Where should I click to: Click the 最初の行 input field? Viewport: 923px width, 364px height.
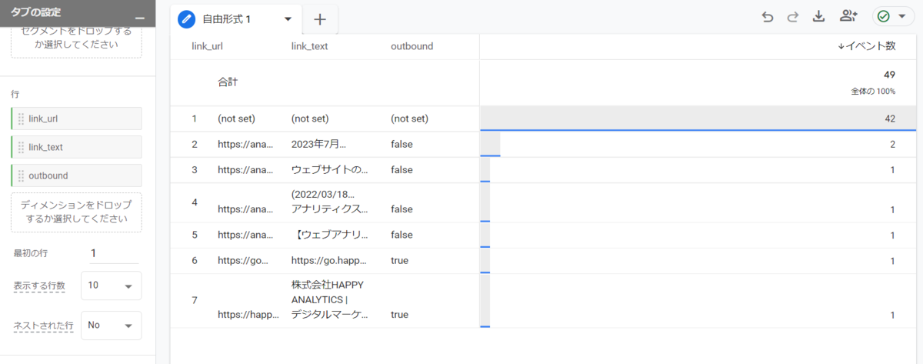tap(114, 253)
